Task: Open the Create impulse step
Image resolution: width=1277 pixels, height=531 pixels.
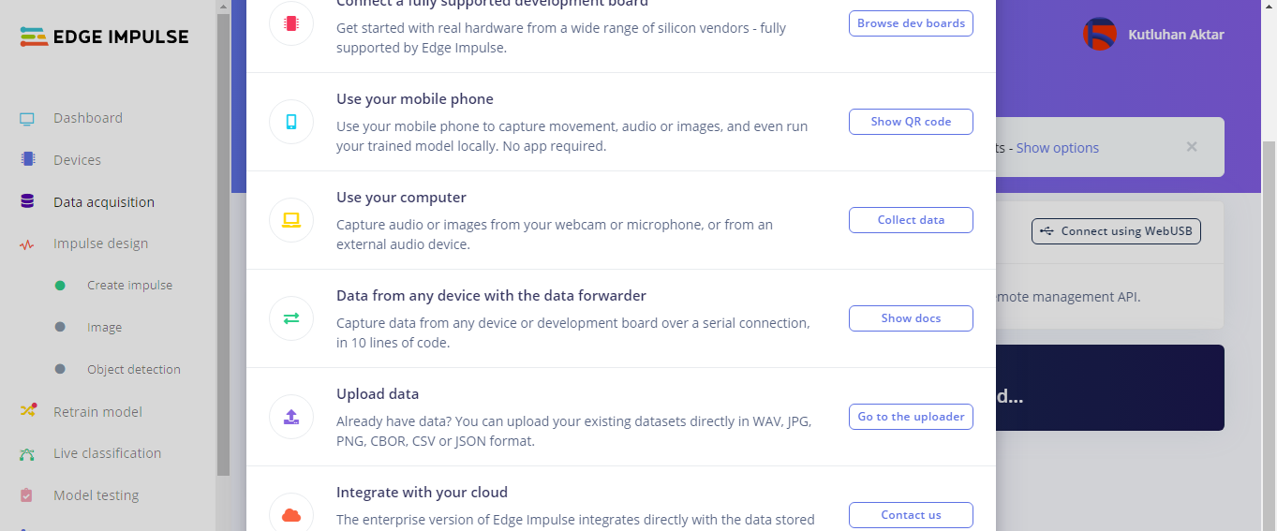Action: [129, 286]
